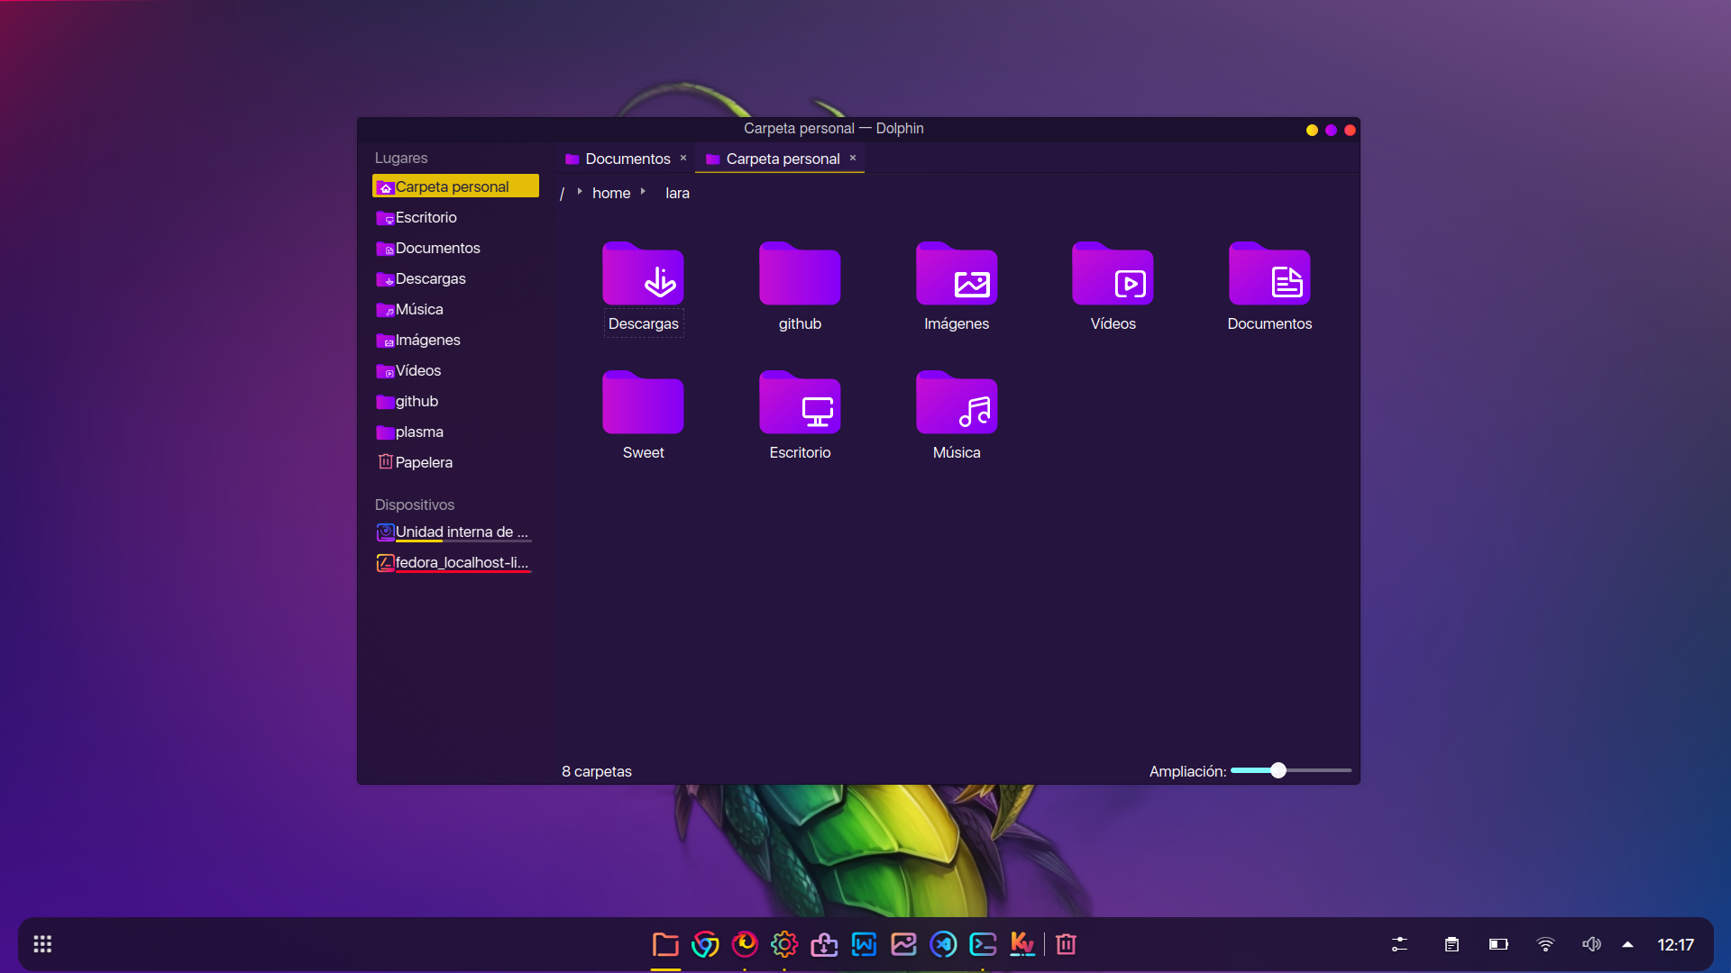Expand the arrow after root breadcrumb
1731x973 pixels.
pyautogui.click(x=580, y=192)
